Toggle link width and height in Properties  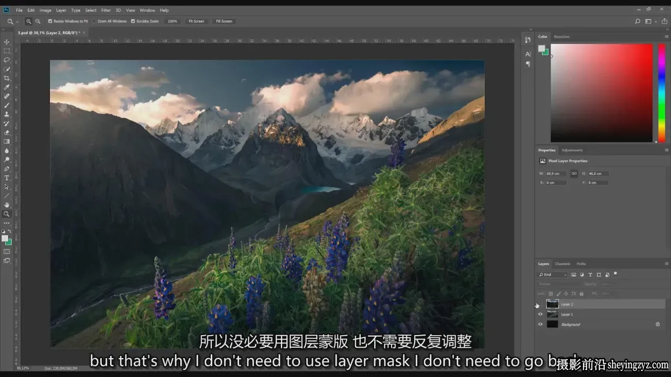tap(574, 173)
